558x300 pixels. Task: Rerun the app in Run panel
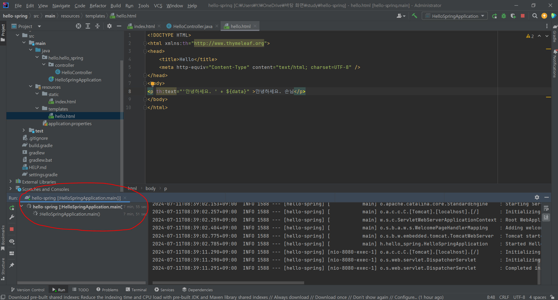(12, 208)
